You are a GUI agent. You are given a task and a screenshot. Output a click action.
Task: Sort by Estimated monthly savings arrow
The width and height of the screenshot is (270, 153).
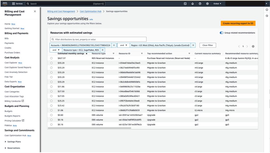[86, 53]
